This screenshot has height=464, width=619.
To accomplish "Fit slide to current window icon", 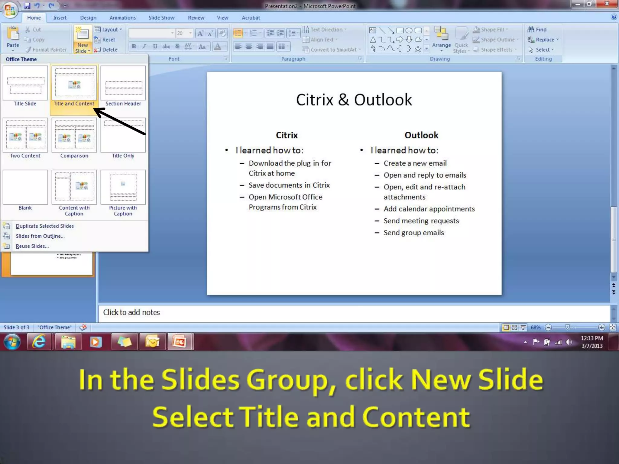I will pos(613,327).
